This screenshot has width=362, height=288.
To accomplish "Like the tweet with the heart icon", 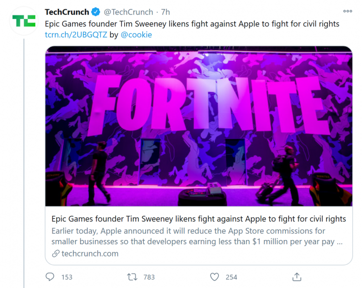I will 214,277.
